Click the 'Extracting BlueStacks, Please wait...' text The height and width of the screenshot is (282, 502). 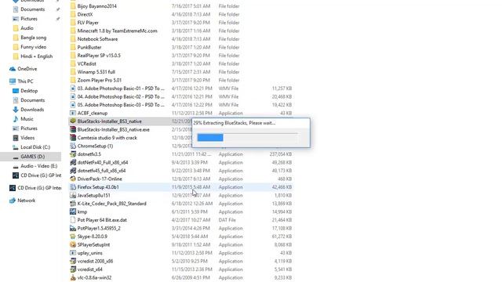(x=238, y=123)
